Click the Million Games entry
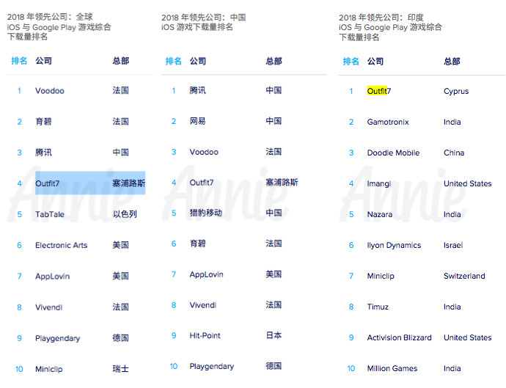The width and height of the screenshot is (506, 388). [x=392, y=368]
